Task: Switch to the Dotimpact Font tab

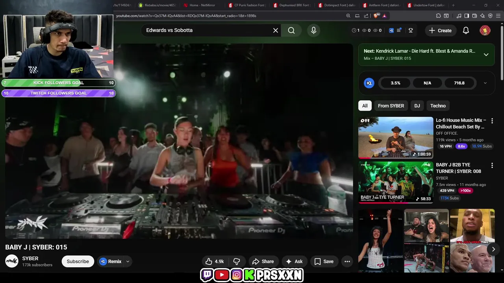Action: (337, 5)
